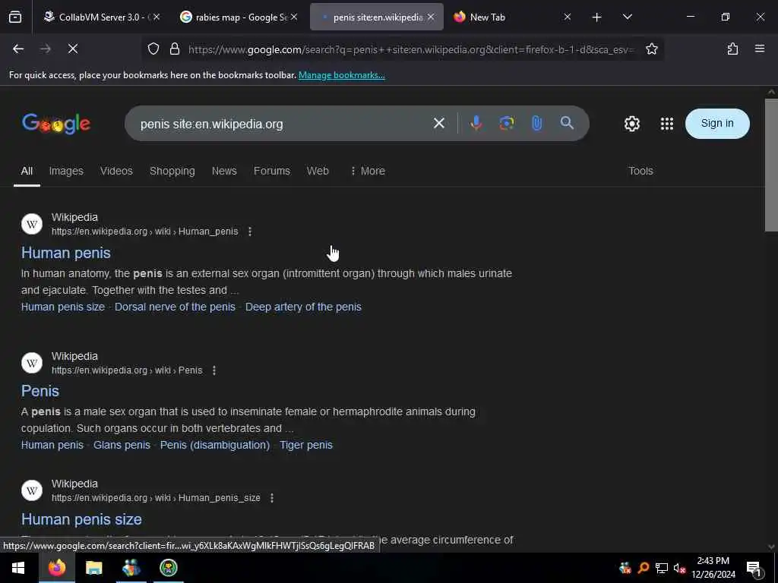This screenshot has width=778, height=583.
Task: Open the Tools search options
Action: pos(640,171)
